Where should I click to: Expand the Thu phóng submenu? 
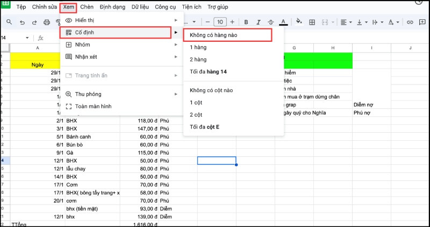(121, 94)
